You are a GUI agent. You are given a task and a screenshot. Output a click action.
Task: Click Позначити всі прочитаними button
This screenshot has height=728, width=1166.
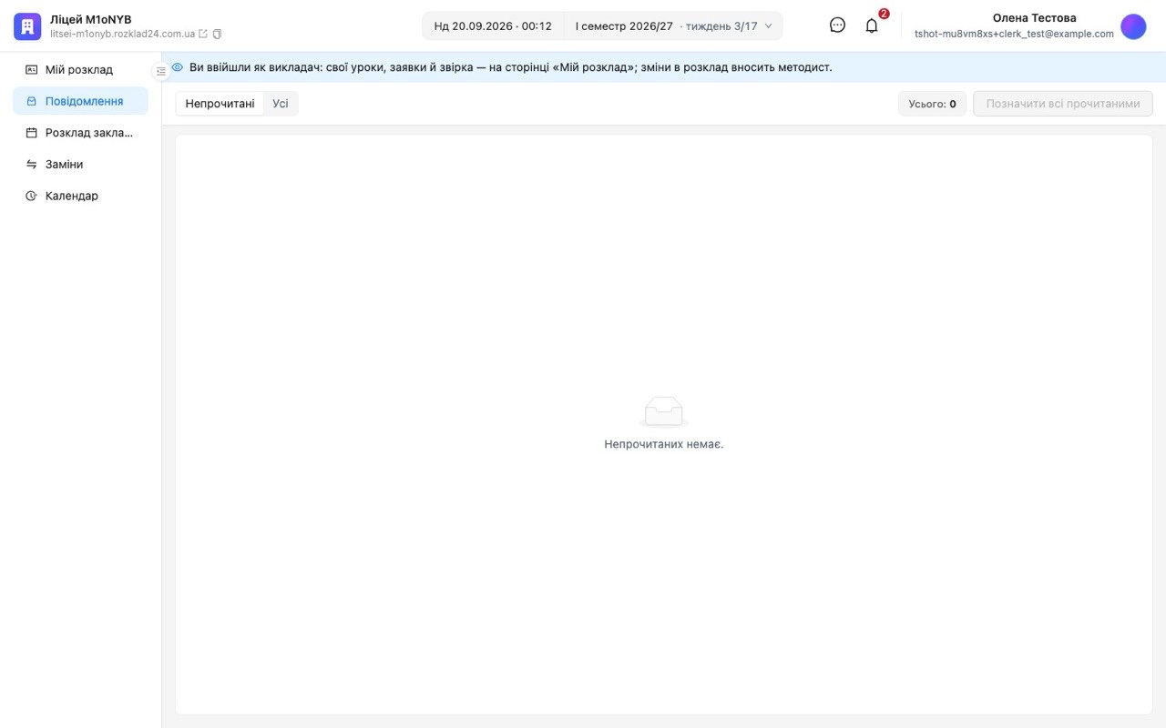(1063, 104)
